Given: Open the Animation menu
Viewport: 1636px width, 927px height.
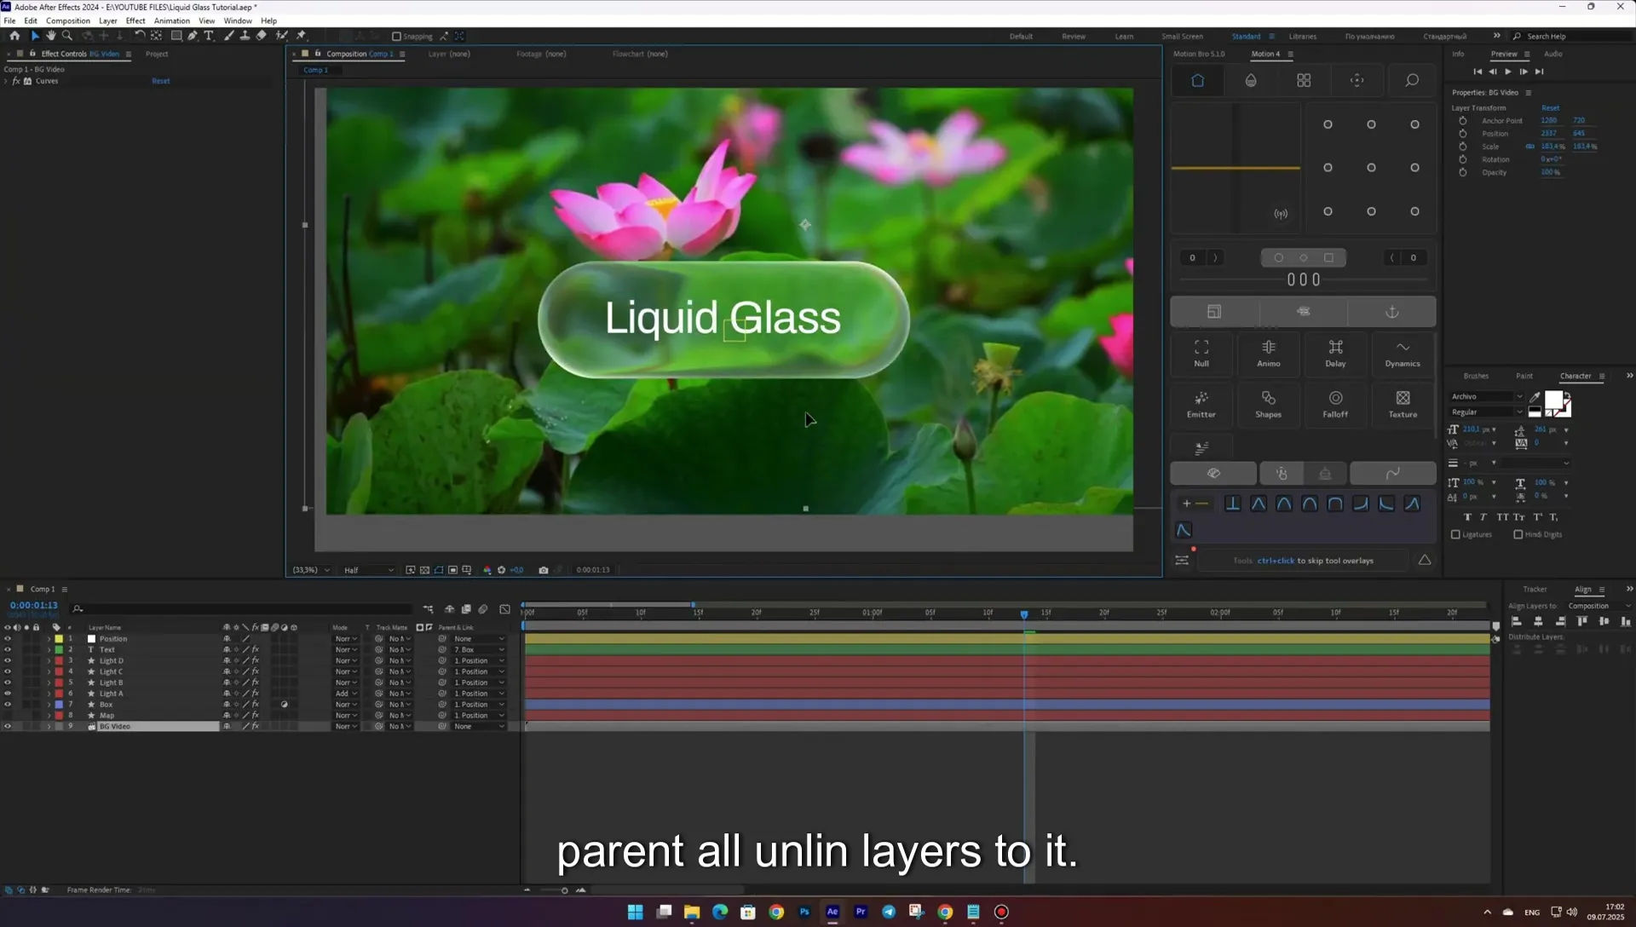Looking at the screenshot, I should (171, 20).
